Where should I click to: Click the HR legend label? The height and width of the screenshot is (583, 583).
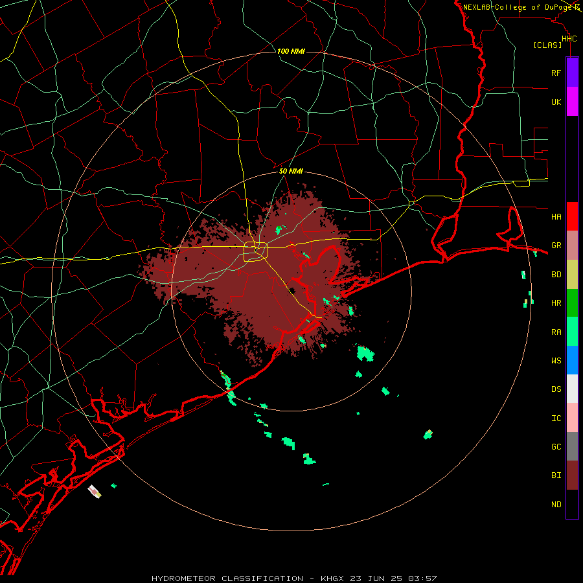(556, 303)
